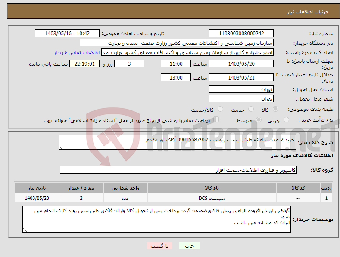Screen dimensions: 340x257
Task: Click the ردیف column header
Action: pyautogui.click(x=326, y=188)
